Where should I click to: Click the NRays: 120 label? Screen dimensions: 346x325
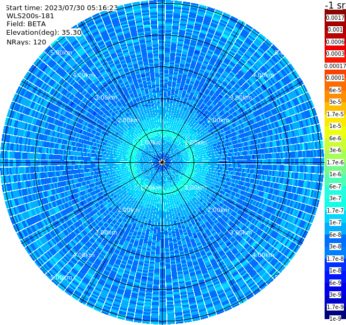(x=26, y=42)
